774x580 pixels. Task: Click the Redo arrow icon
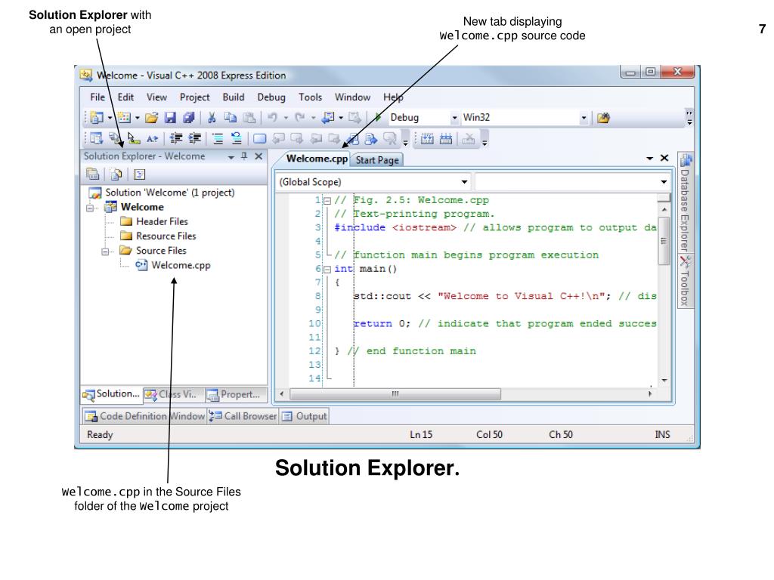299,118
